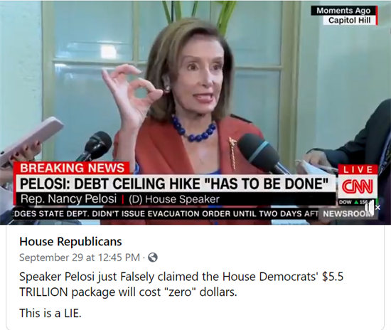Screen dimensions: 391x330
Task: Click the DOW green up arrow indicator
Action: coord(355,203)
